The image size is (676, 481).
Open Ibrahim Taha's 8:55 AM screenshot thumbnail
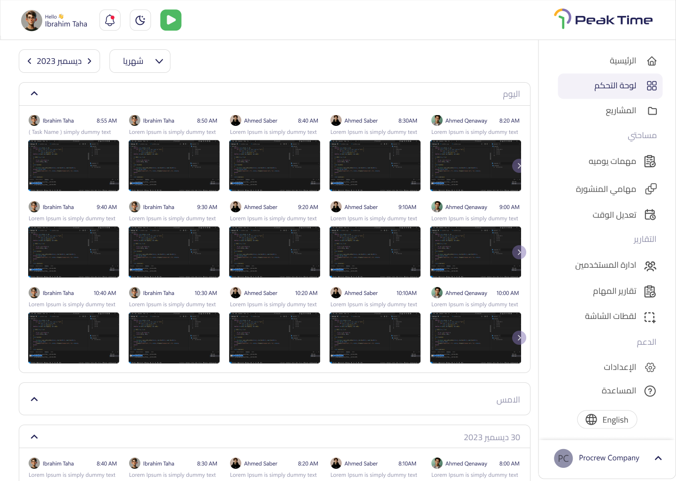pyautogui.click(x=74, y=166)
